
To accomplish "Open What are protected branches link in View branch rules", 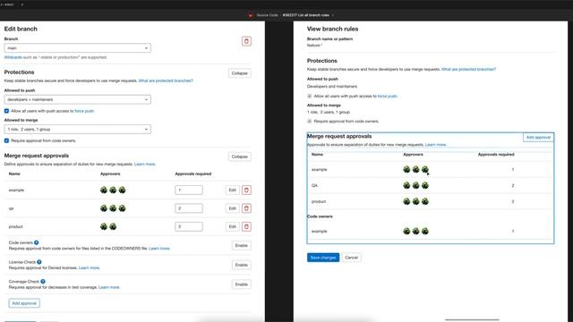I will pos(468,70).
